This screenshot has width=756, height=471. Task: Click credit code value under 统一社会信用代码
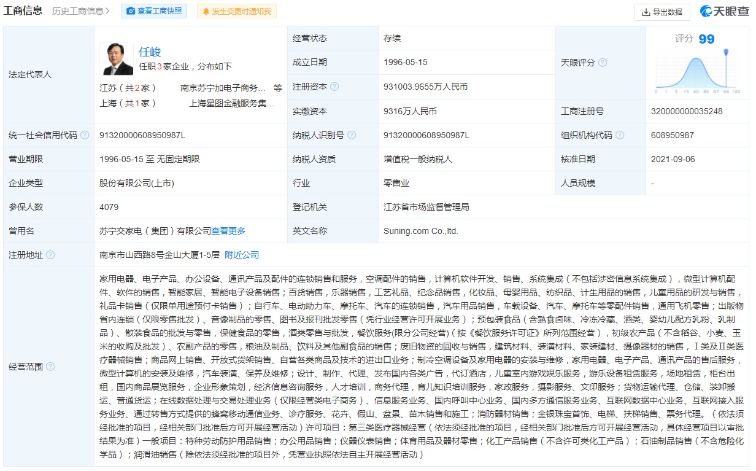coord(142,135)
